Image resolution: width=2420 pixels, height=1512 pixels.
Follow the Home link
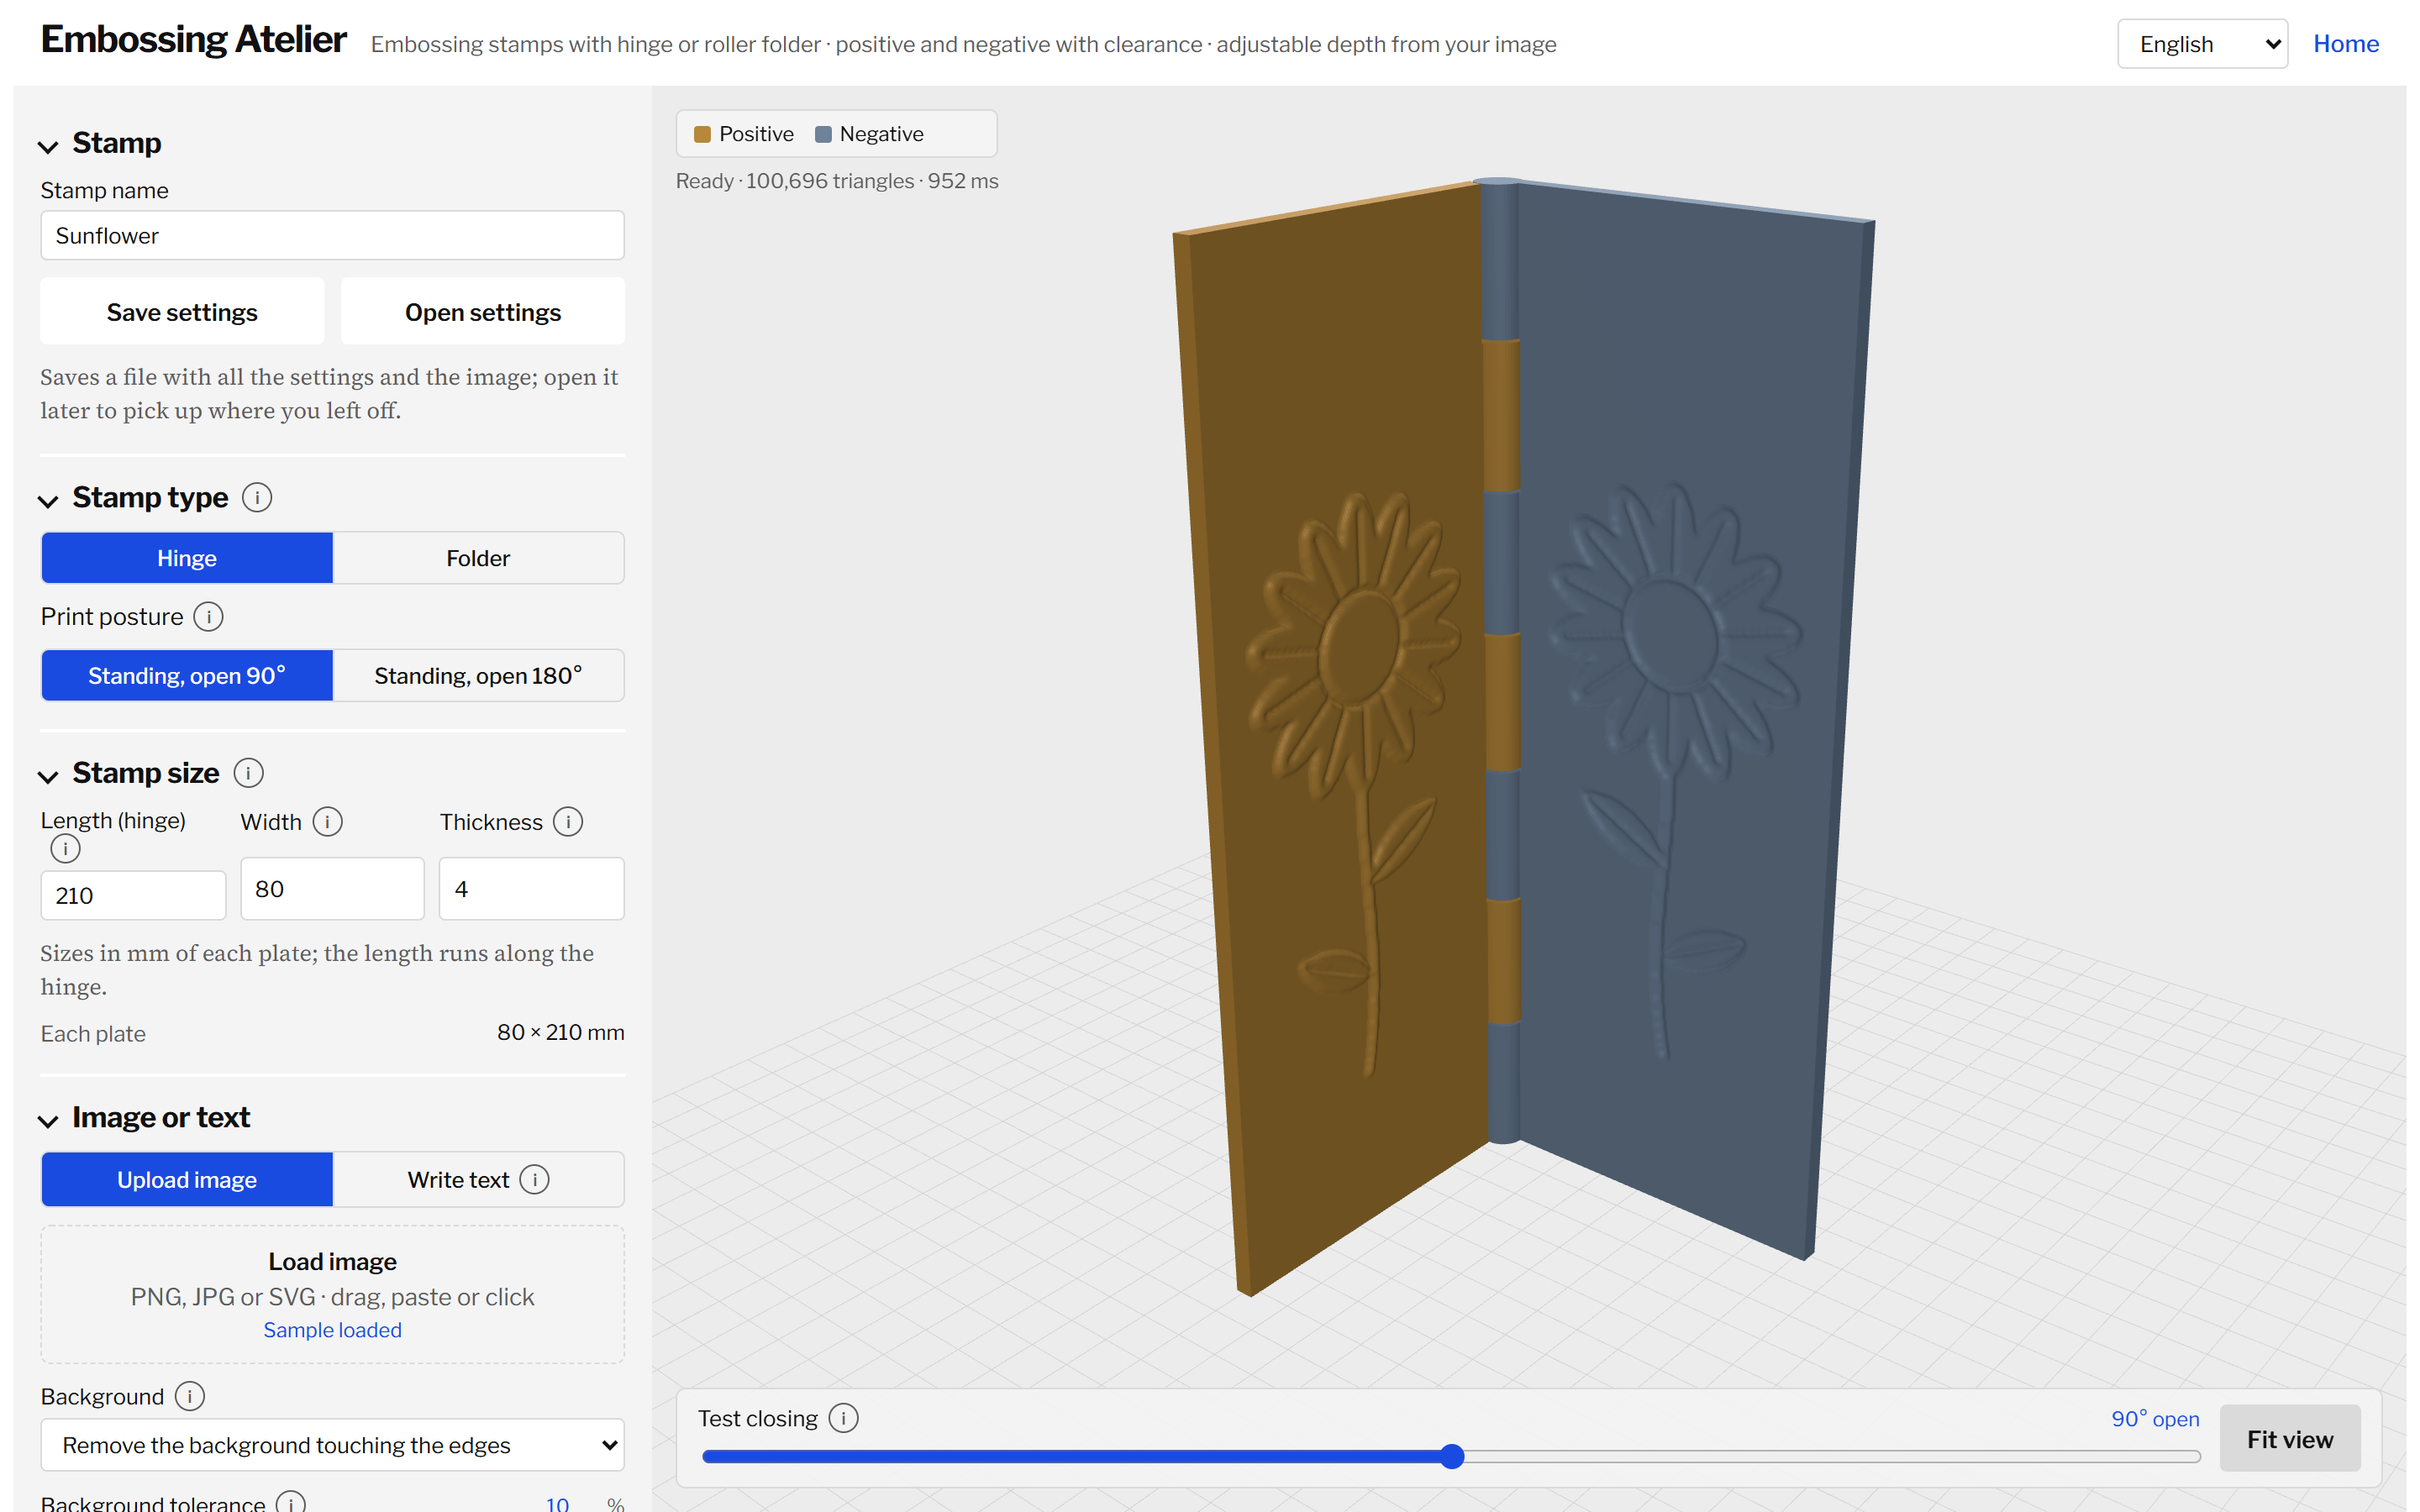click(2345, 43)
